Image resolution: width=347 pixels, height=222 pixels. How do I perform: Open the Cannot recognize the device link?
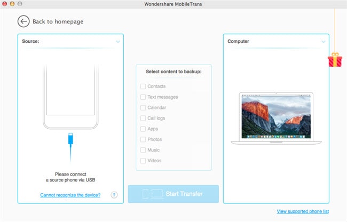coord(70,195)
